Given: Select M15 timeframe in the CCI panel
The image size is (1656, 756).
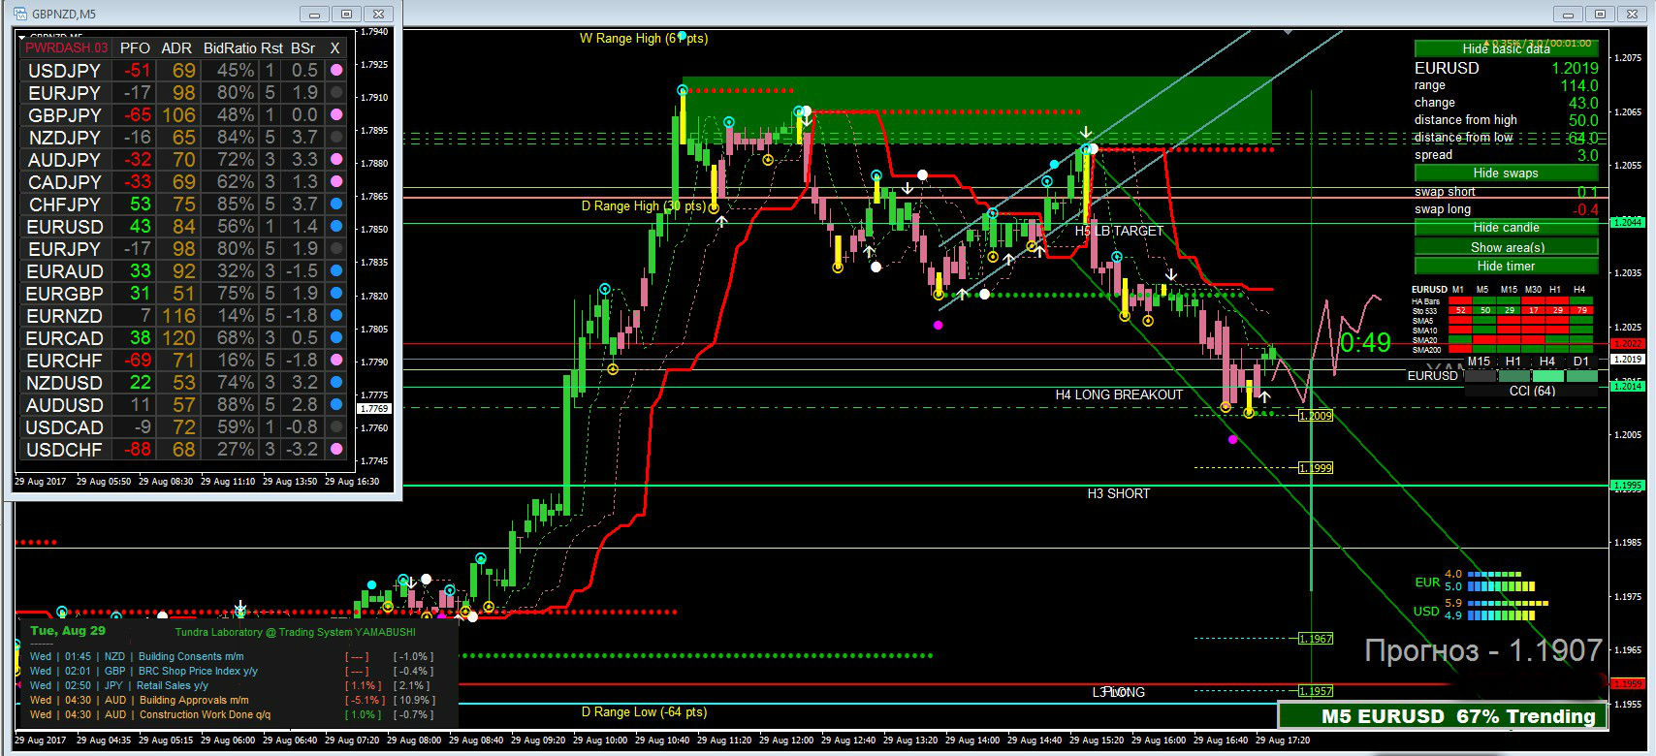Looking at the screenshot, I should pyautogui.click(x=1480, y=362).
